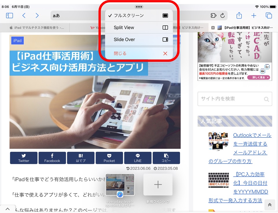Go forward to next page
Screen dimensions: 278x213
click(37, 16)
